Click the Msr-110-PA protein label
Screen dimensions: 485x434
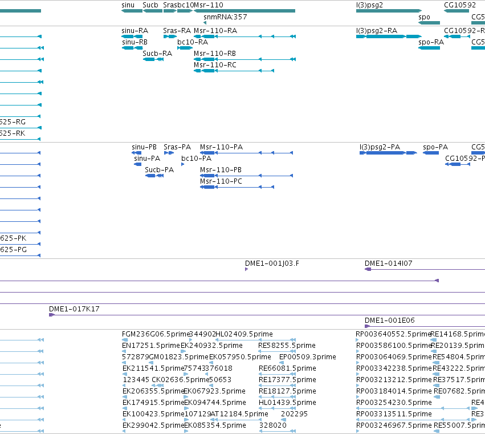click(x=221, y=147)
